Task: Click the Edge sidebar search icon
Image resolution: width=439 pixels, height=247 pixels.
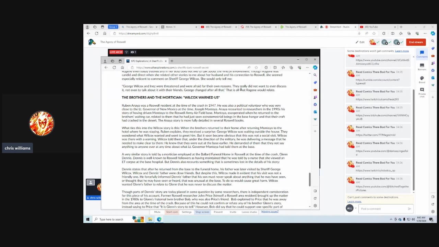Action: tap(433, 41)
